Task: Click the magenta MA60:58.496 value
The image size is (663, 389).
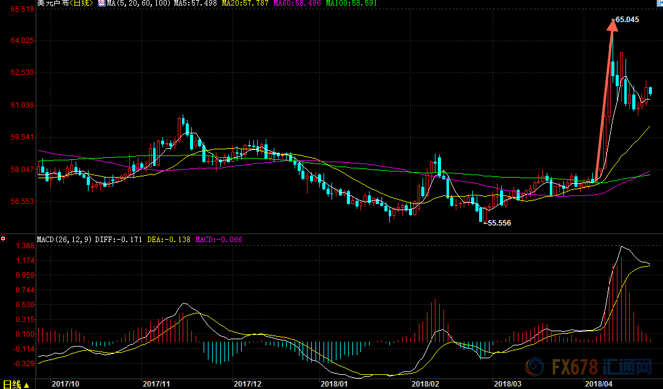Action: [x=296, y=3]
